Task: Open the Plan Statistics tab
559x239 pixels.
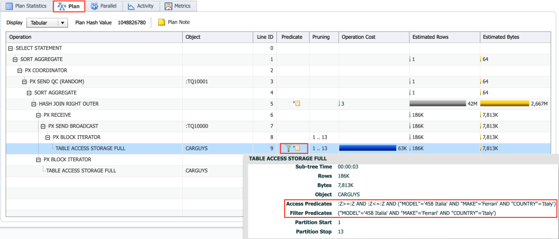Action: coord(26,6)
